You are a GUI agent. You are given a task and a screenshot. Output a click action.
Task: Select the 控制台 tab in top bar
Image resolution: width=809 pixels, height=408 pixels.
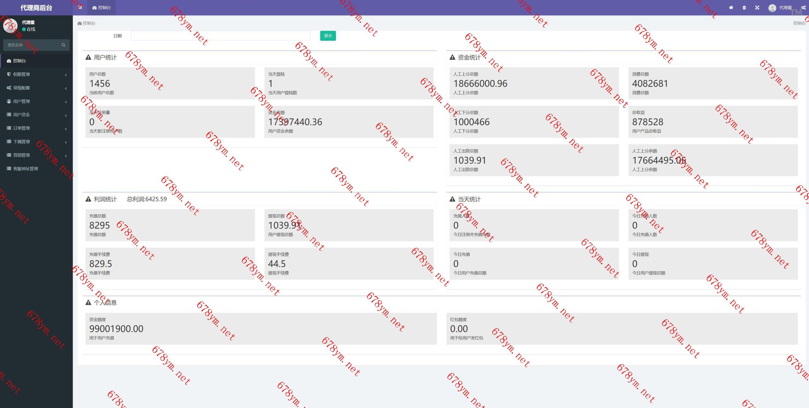[x=101, y=8]
